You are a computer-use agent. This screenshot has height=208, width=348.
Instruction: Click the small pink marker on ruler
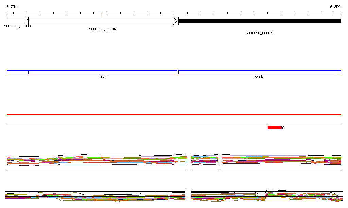(102, 15)
